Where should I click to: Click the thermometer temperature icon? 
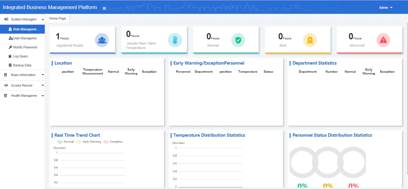pos(175,40)
